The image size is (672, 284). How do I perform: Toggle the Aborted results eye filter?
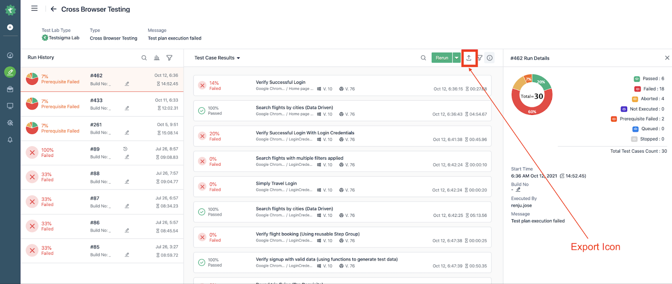[x=635, y=99]
